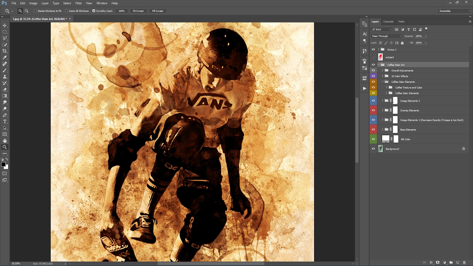Hide the Group 1 layer group
Viewport: 473px width, 266px height.
click(373, 50)
